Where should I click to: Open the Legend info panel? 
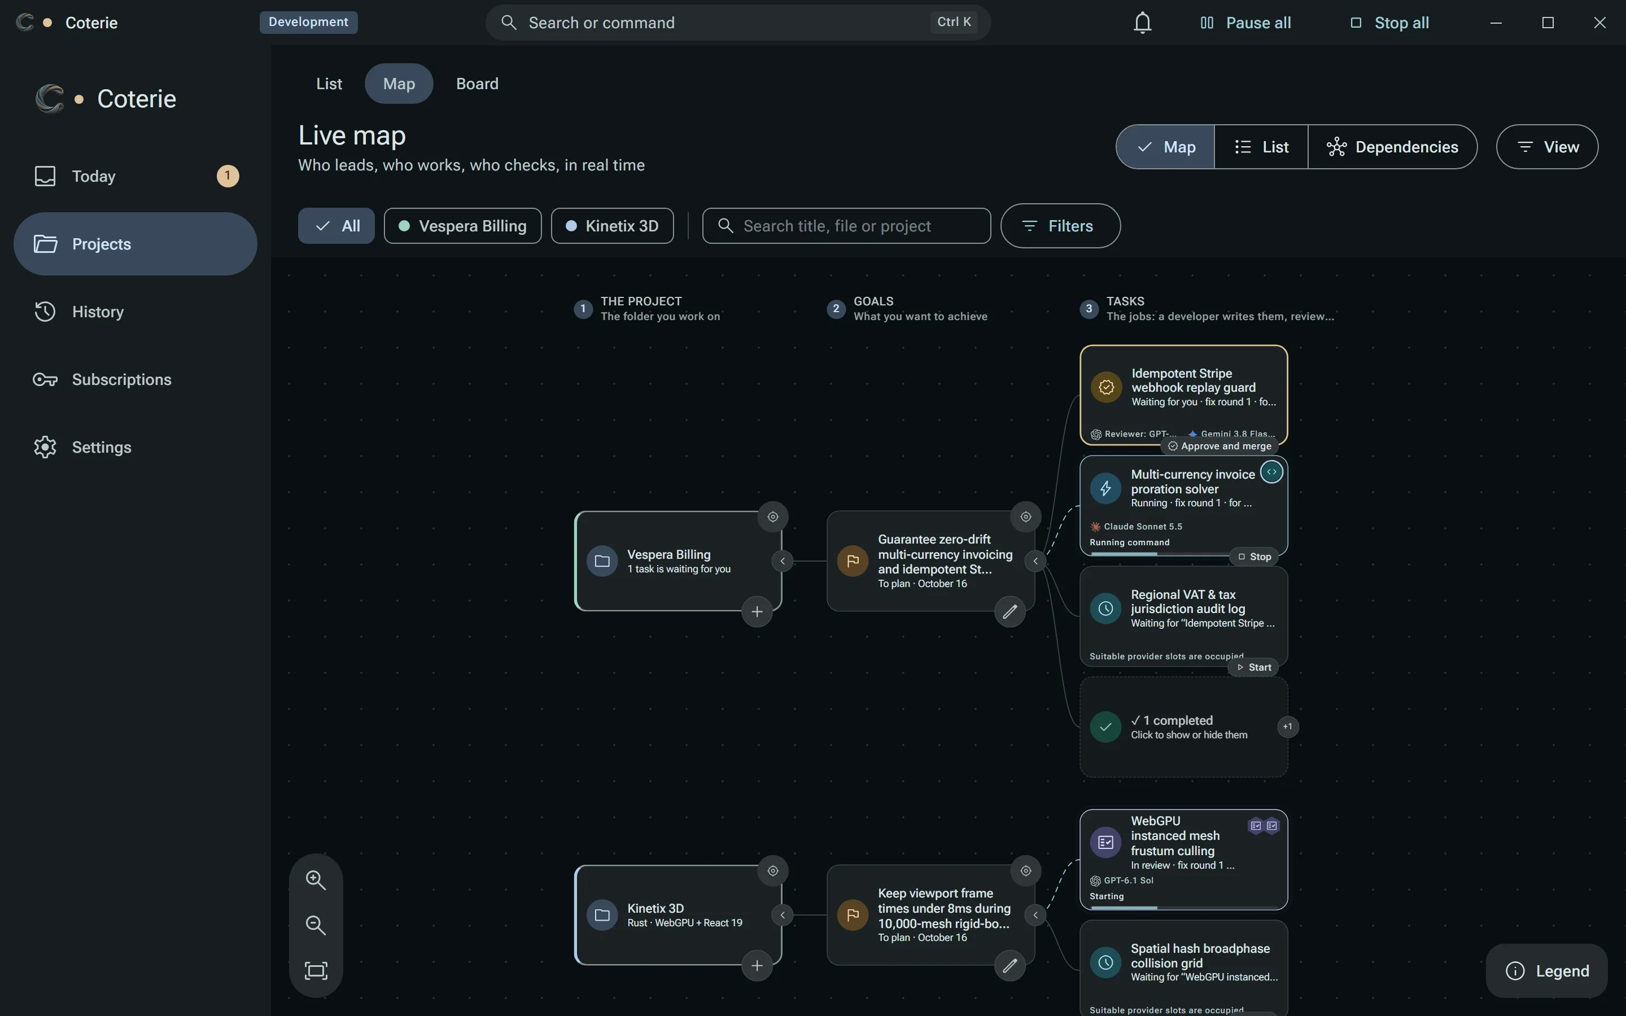(1547, 971)
